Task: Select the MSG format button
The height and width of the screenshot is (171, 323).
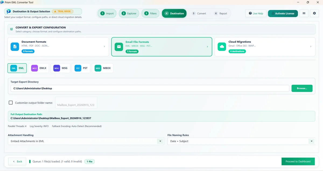Action: click(x=61, y=68)
